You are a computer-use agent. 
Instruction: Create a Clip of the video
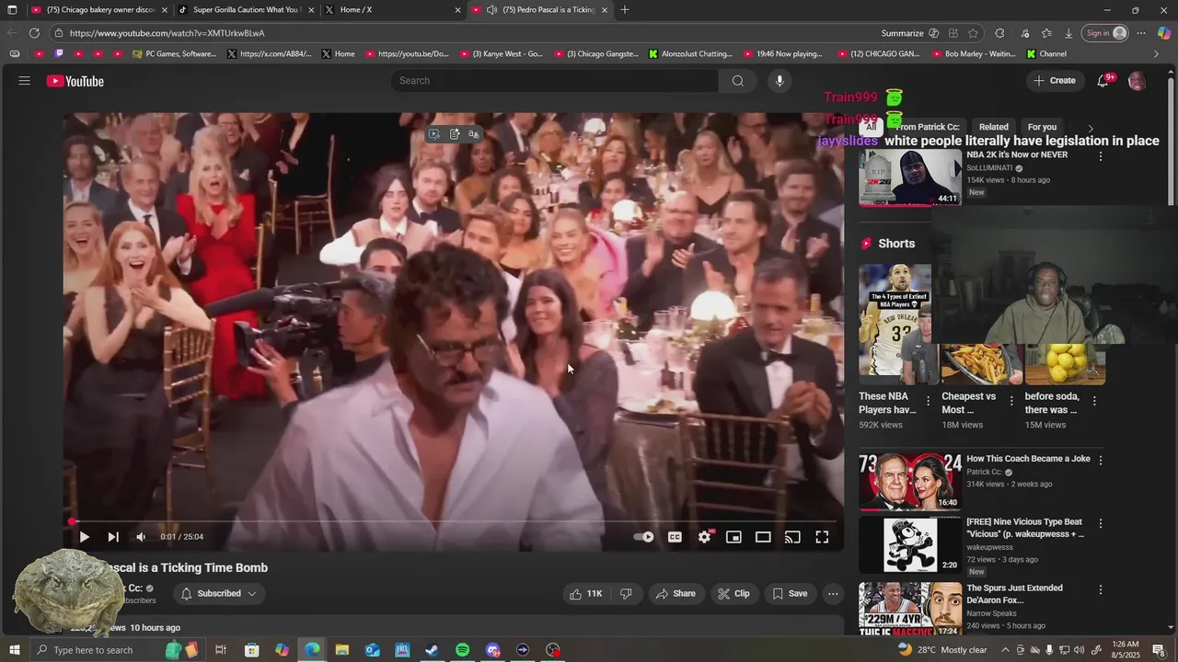click(733, 594)
